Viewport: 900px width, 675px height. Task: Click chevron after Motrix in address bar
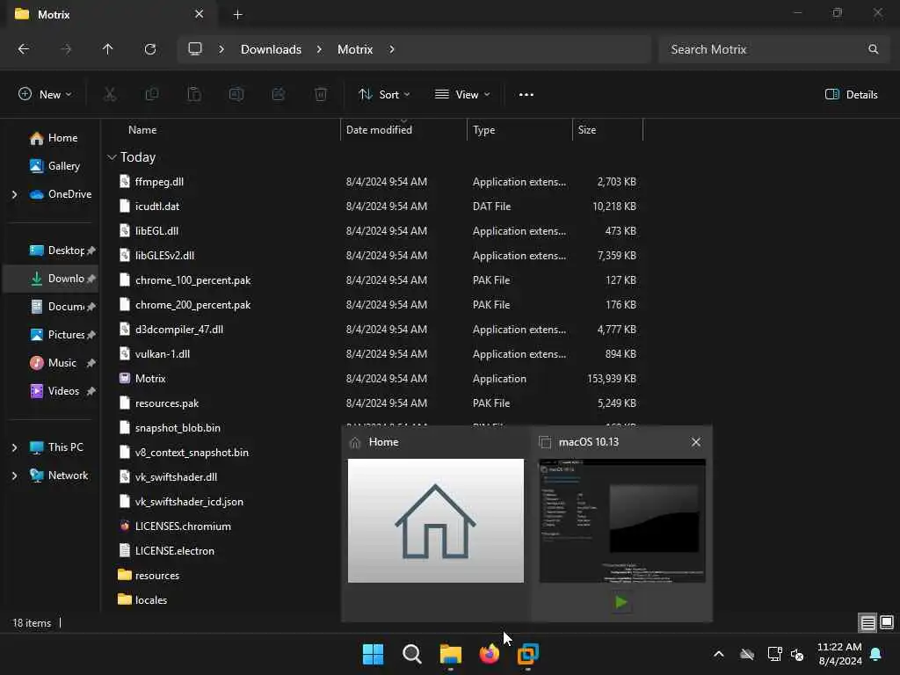tap(392, 49)
